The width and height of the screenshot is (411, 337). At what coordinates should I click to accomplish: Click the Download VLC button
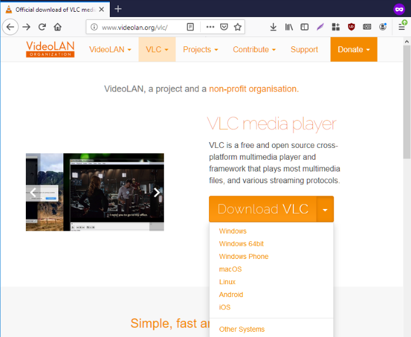click(263, 210)
